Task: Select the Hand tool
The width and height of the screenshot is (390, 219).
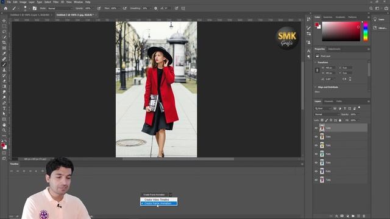Action: [4, 125]
